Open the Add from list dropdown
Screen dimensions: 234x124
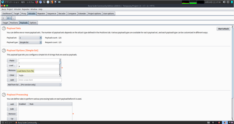pyautogui.click(x=34, y=84)
